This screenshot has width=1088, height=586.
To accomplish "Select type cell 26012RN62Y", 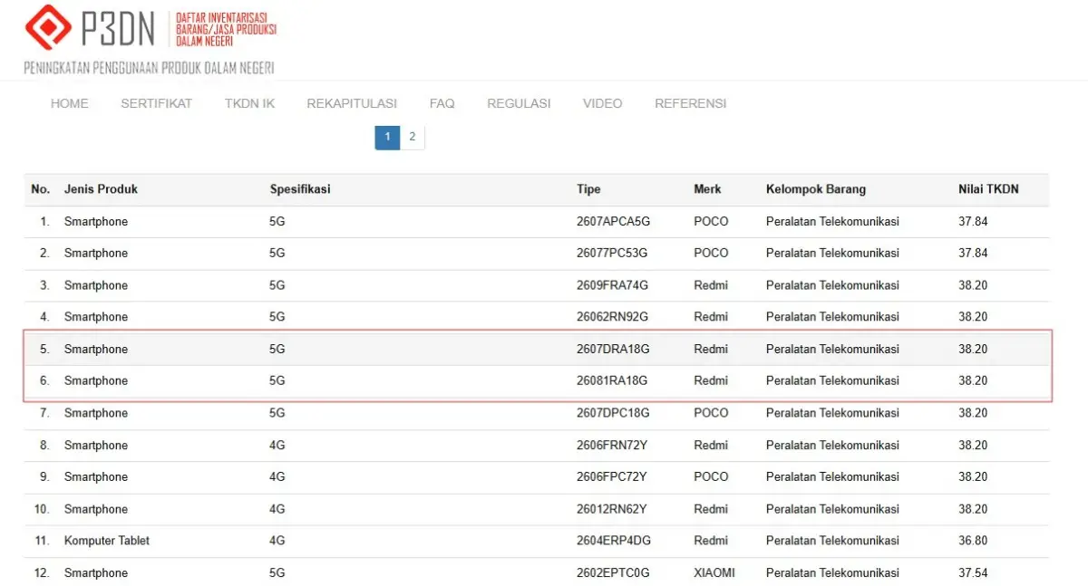I will click(612, 510).
